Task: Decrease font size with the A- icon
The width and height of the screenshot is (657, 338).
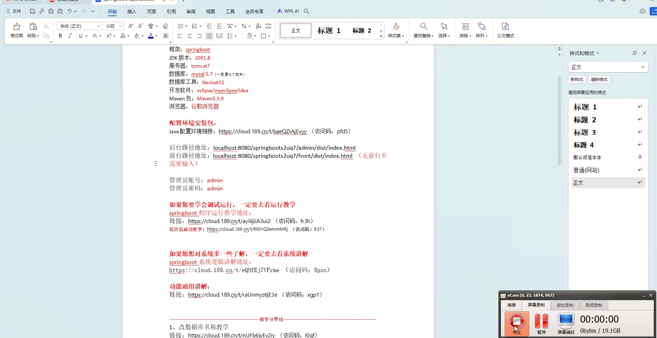Action: click(x=140, y=26)
